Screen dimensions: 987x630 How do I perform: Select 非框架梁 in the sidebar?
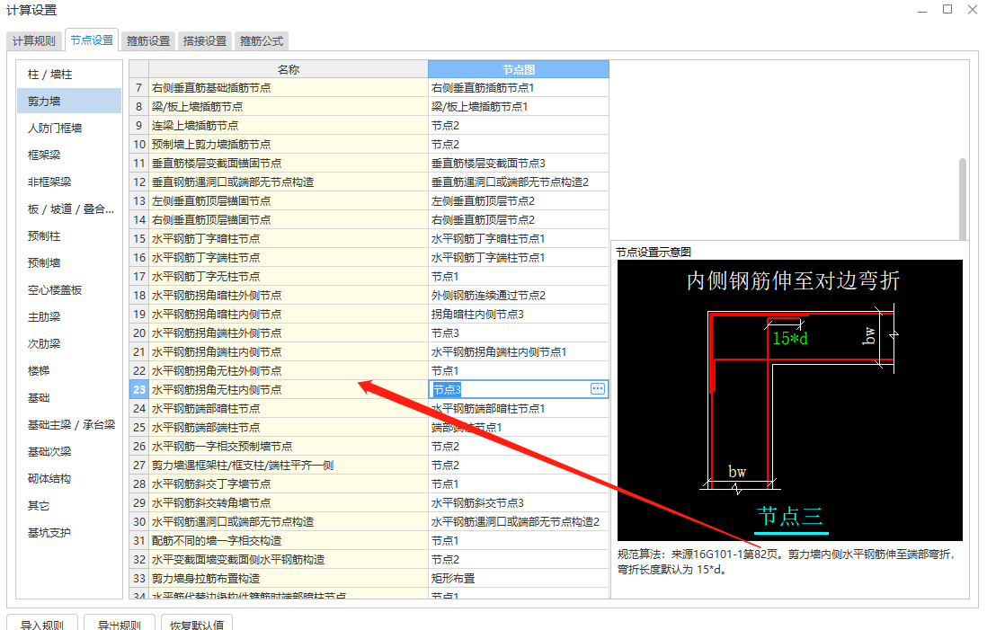[x=69, y=182]
